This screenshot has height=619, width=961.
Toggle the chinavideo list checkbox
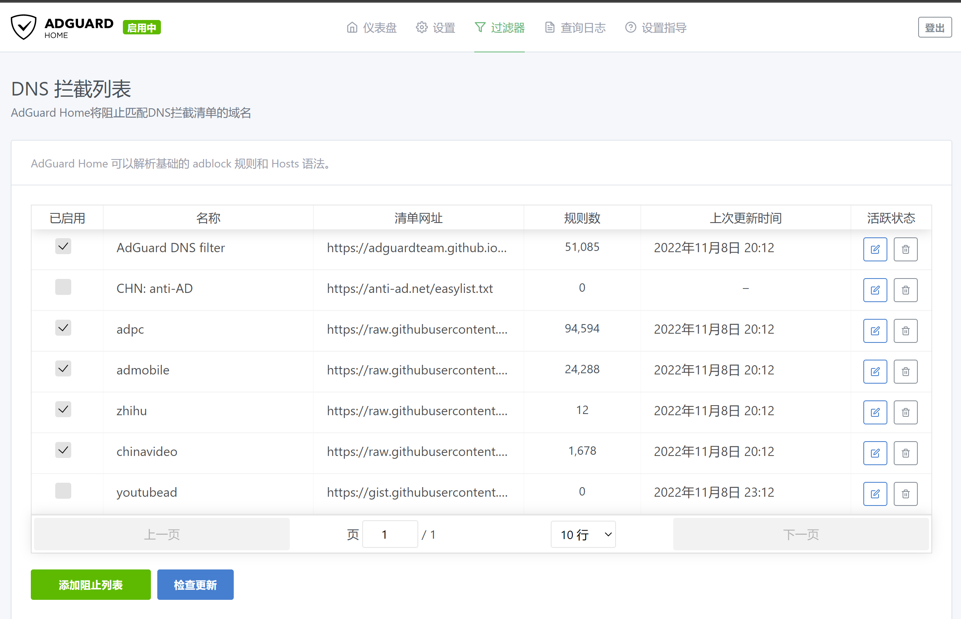pyautogui.click(x=63, y=450)
